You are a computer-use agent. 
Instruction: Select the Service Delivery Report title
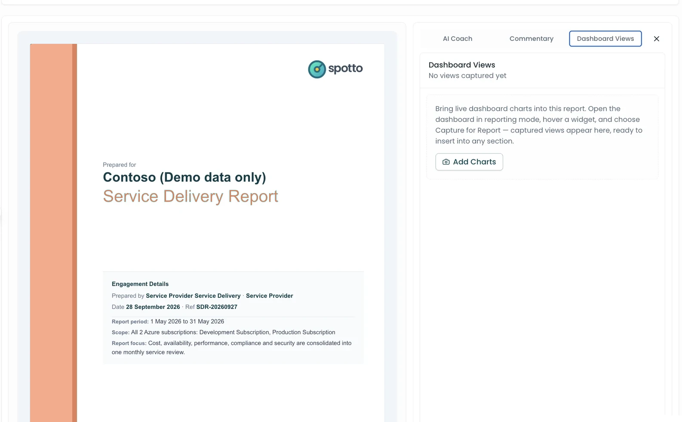pos(190,196)
